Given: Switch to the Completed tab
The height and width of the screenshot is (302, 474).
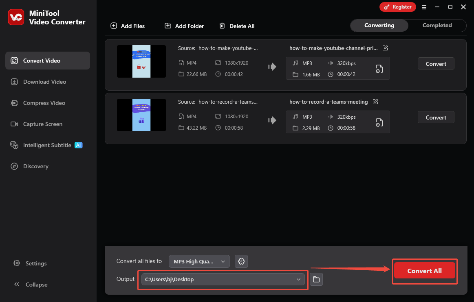Looking at the screenshot, I should [x=437, y=25].
